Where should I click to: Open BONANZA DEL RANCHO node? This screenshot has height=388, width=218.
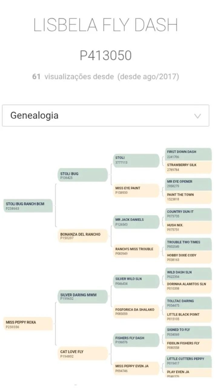point(83,236)
